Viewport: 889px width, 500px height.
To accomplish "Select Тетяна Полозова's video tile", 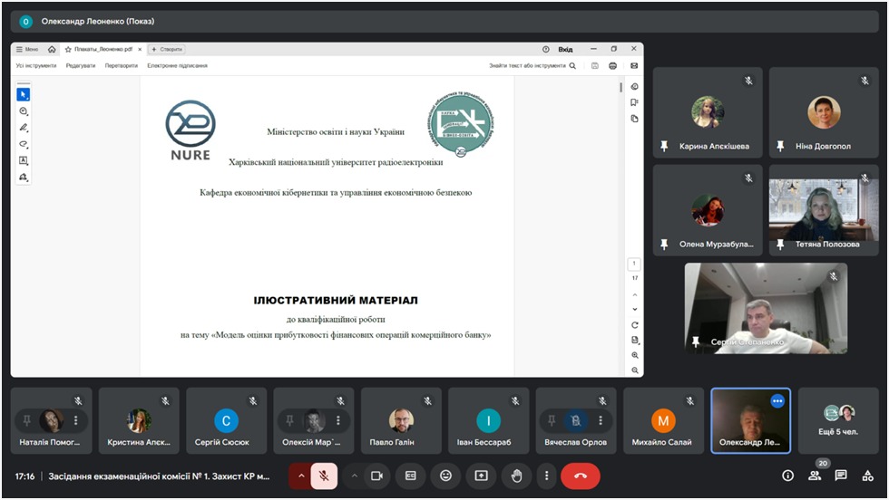I will [x=824, y=210].
